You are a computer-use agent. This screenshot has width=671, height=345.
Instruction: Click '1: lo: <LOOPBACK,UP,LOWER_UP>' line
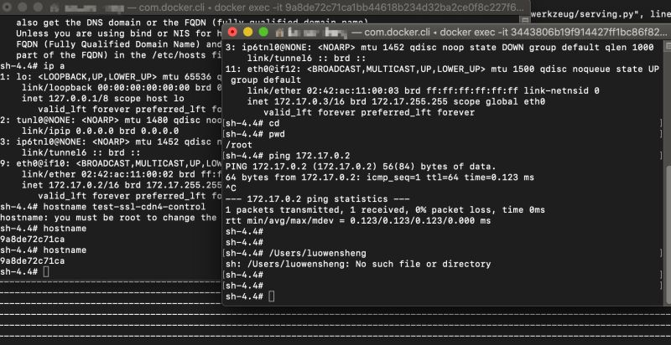tap(112, 77)
